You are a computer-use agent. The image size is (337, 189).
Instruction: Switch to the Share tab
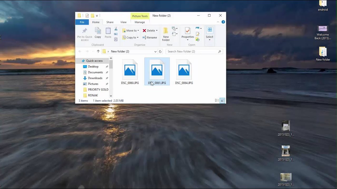coord(110,22)
